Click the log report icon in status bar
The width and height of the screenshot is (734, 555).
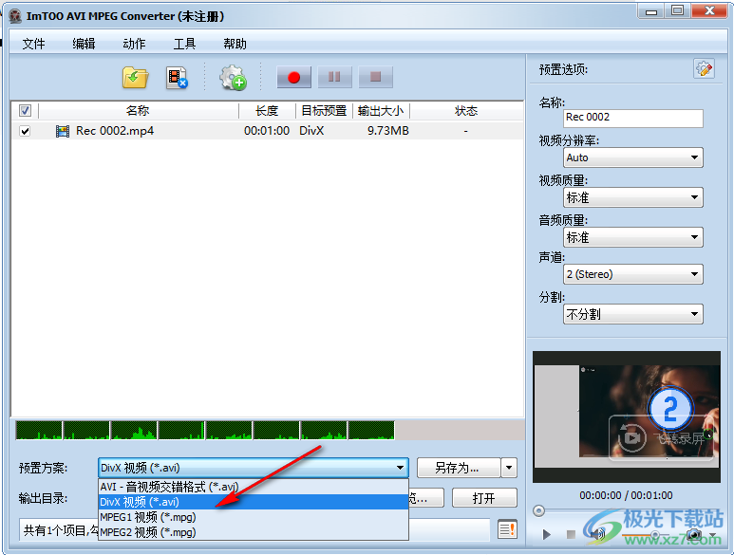507,529
